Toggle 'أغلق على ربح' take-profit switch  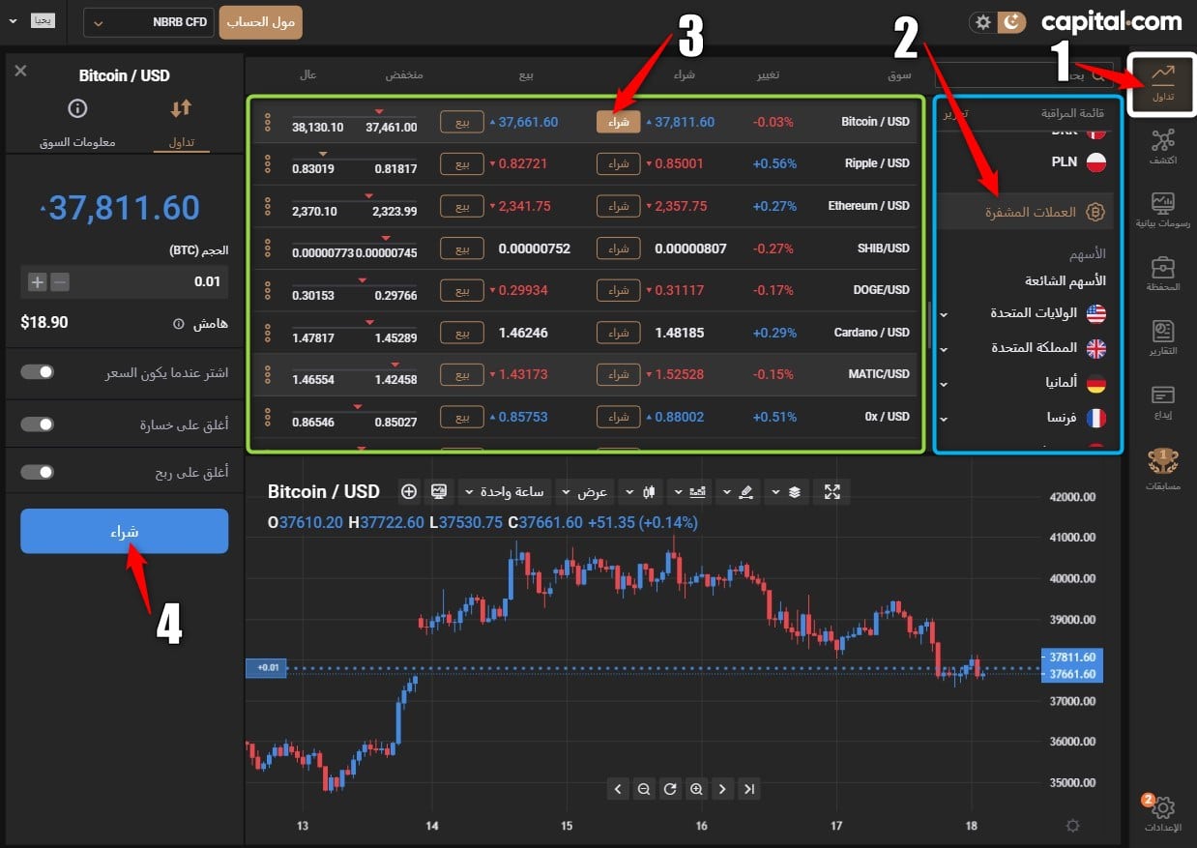point(38,472)
